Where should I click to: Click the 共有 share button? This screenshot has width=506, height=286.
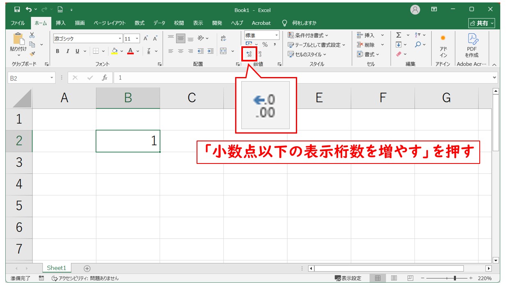(x=482, y=23)
